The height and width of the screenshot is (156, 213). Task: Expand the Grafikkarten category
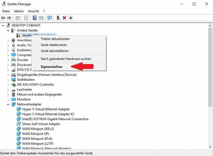coord(8,80)
